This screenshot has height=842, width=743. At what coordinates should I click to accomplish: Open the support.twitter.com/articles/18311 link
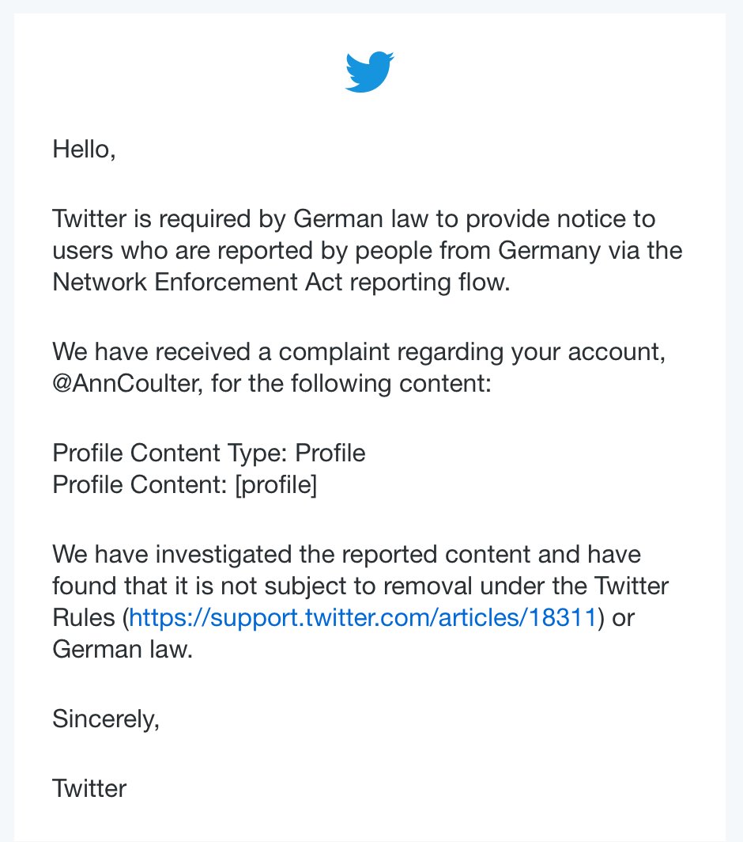[363, 617]
